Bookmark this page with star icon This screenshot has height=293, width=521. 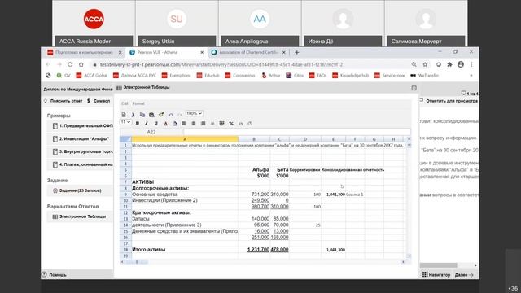coord(425,64)
